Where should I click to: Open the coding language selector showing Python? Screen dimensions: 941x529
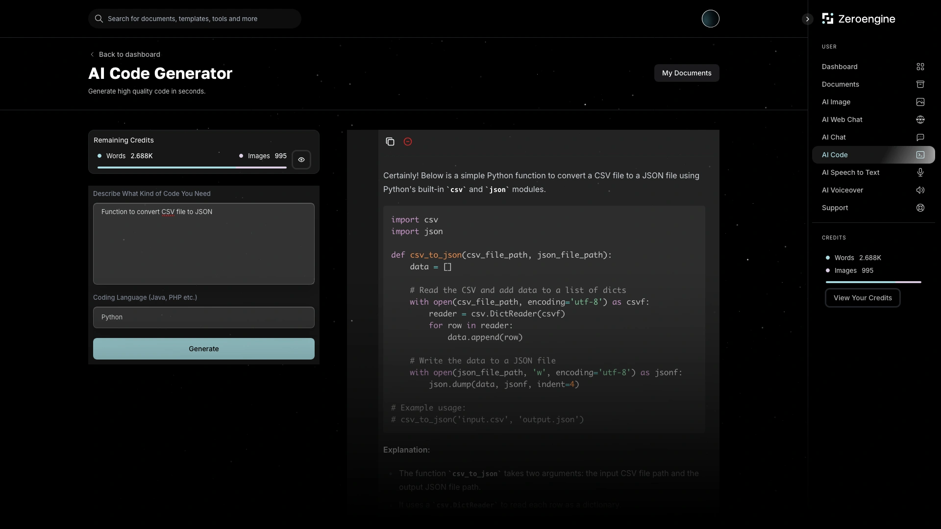(203, 317)
